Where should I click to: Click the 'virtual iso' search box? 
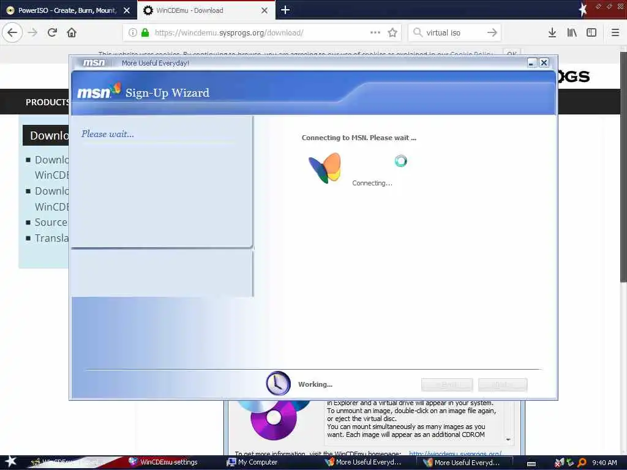click(x=454, y=32)
